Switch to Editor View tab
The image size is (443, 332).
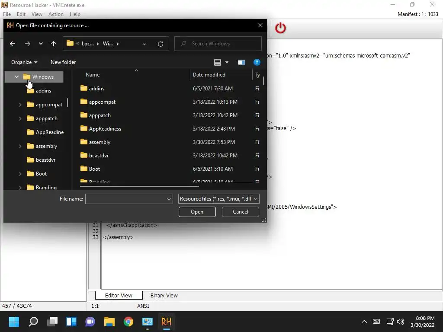click(x=119, y=296)
